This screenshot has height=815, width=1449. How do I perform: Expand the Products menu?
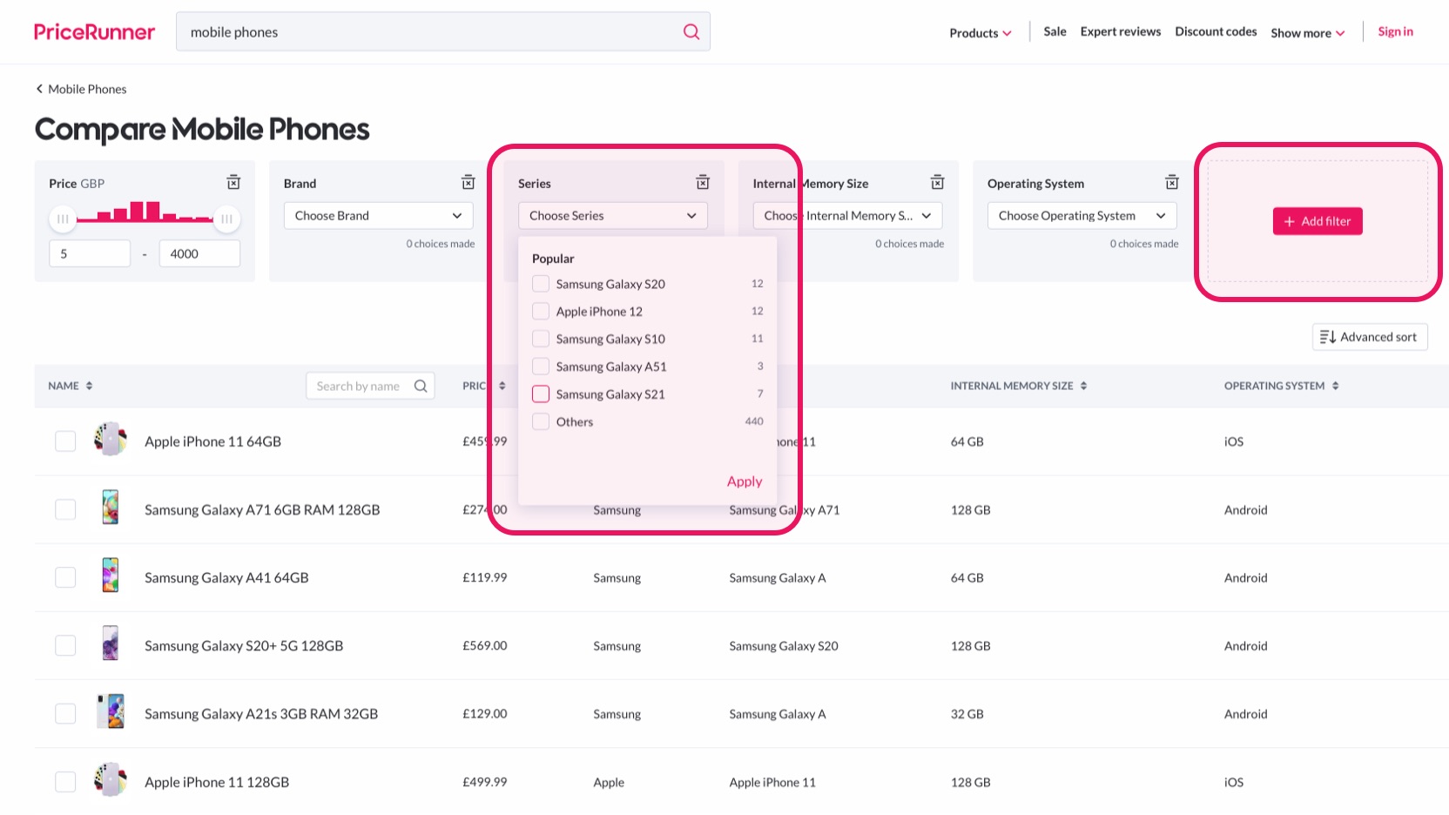coord(981,33)
